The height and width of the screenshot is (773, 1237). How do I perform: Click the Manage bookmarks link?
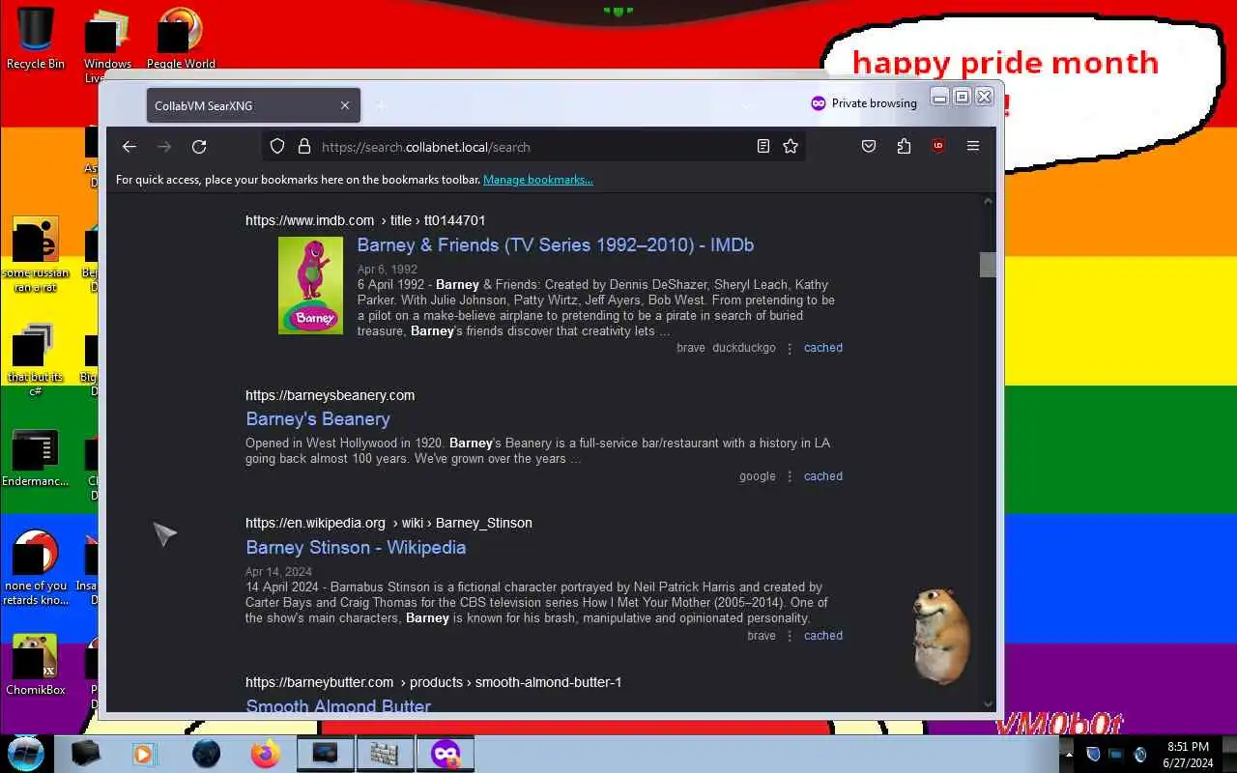point(538,180)
